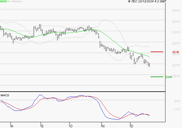This screenshot has height=128, width=182.
Task: Click the 5500 price axis label
Action: tap(176, 32)
